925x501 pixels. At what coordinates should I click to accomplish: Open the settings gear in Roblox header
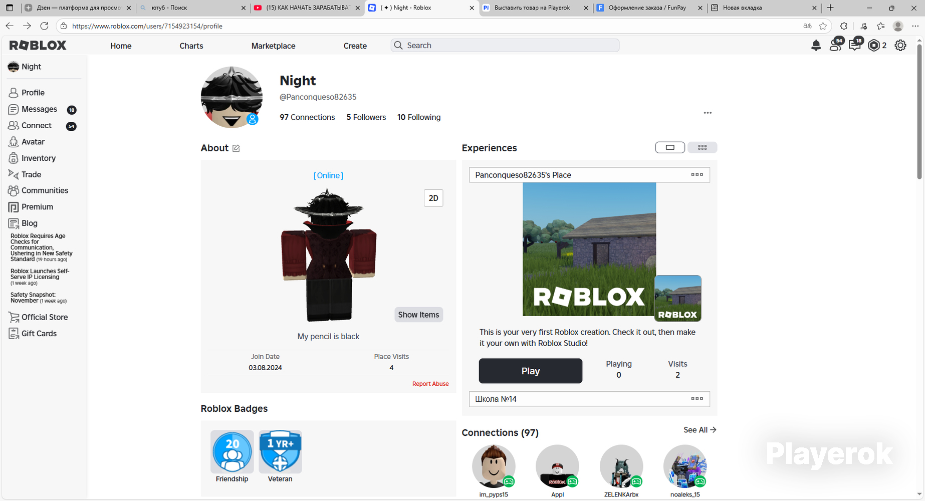[x=900, y=46]
